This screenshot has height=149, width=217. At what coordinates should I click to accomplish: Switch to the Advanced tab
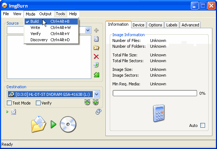(x=190, y=25)
